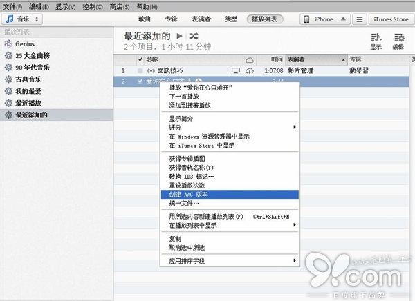
Task: Choose 用所选内容新建播放列表 menu item
Action: tap(230, 217)
